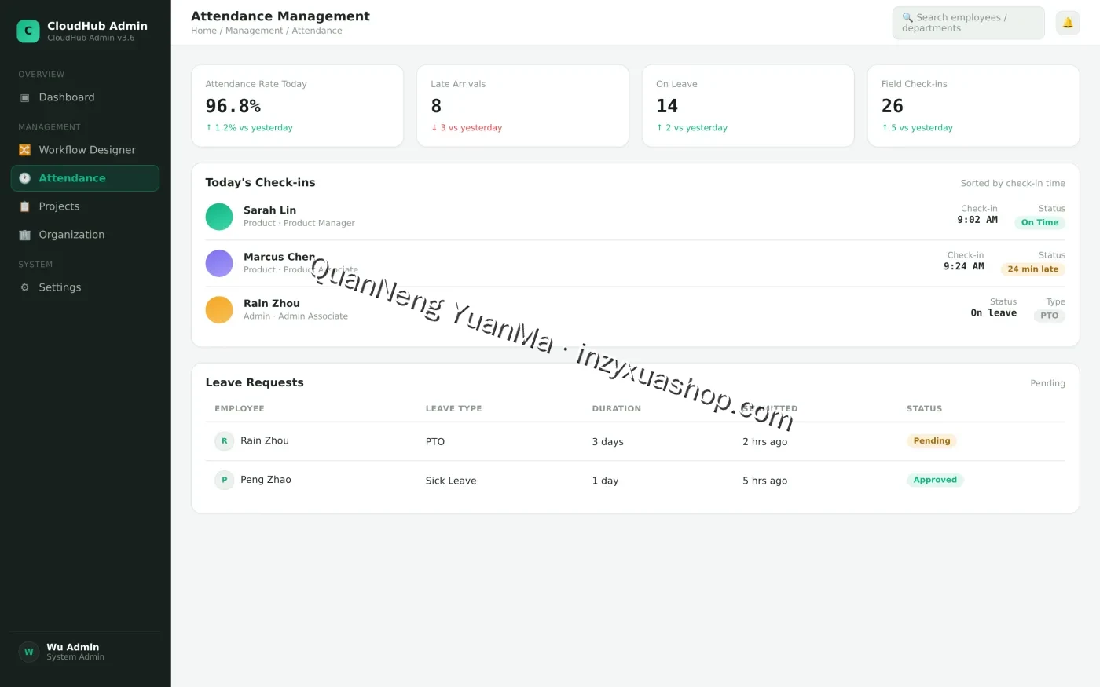This screenshot has height=687, width=1100.
Task: Click Rain Zhou's name in Leave Requests
Action: click(x=265, y=441)
